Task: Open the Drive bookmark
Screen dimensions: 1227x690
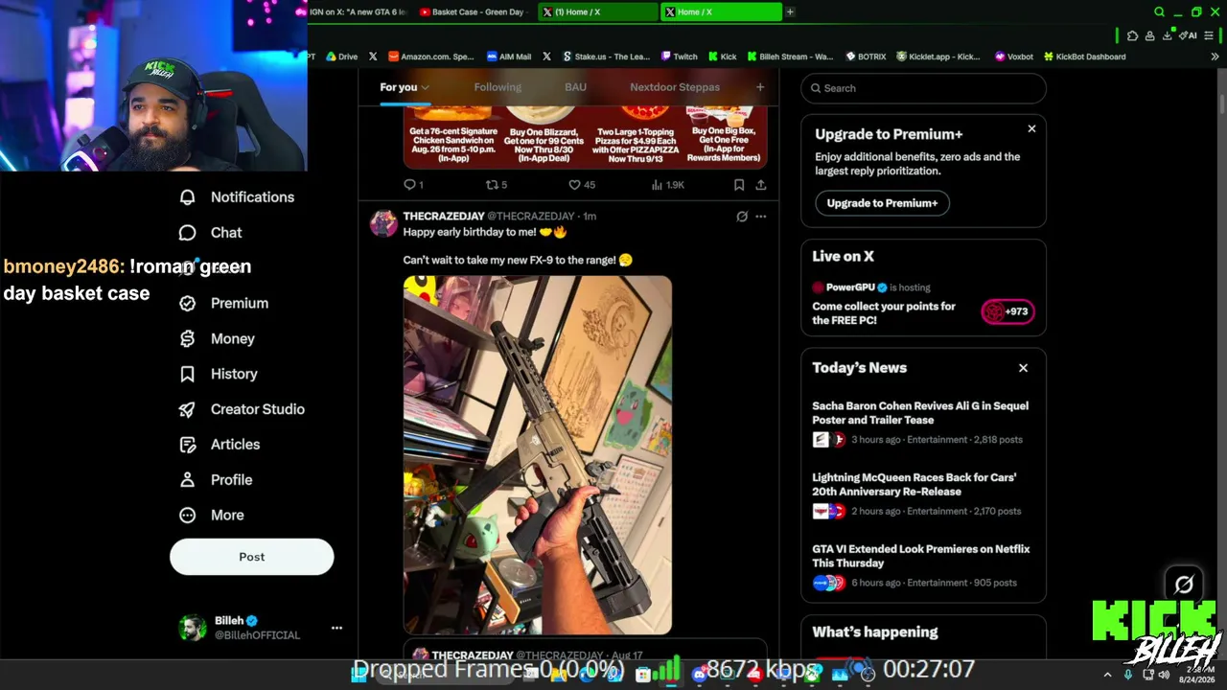Action: pos(341,57)
